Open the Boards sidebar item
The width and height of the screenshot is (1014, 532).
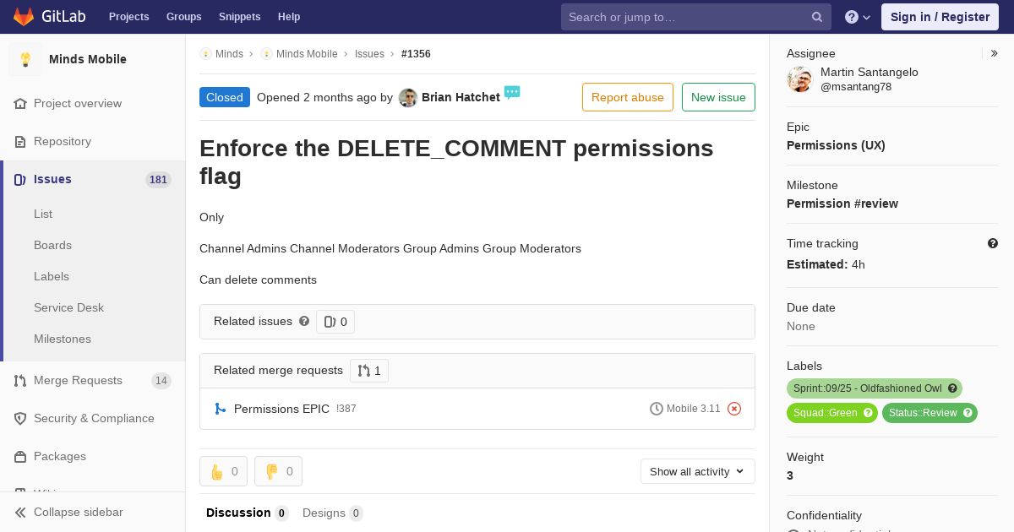tap(52, 245)
